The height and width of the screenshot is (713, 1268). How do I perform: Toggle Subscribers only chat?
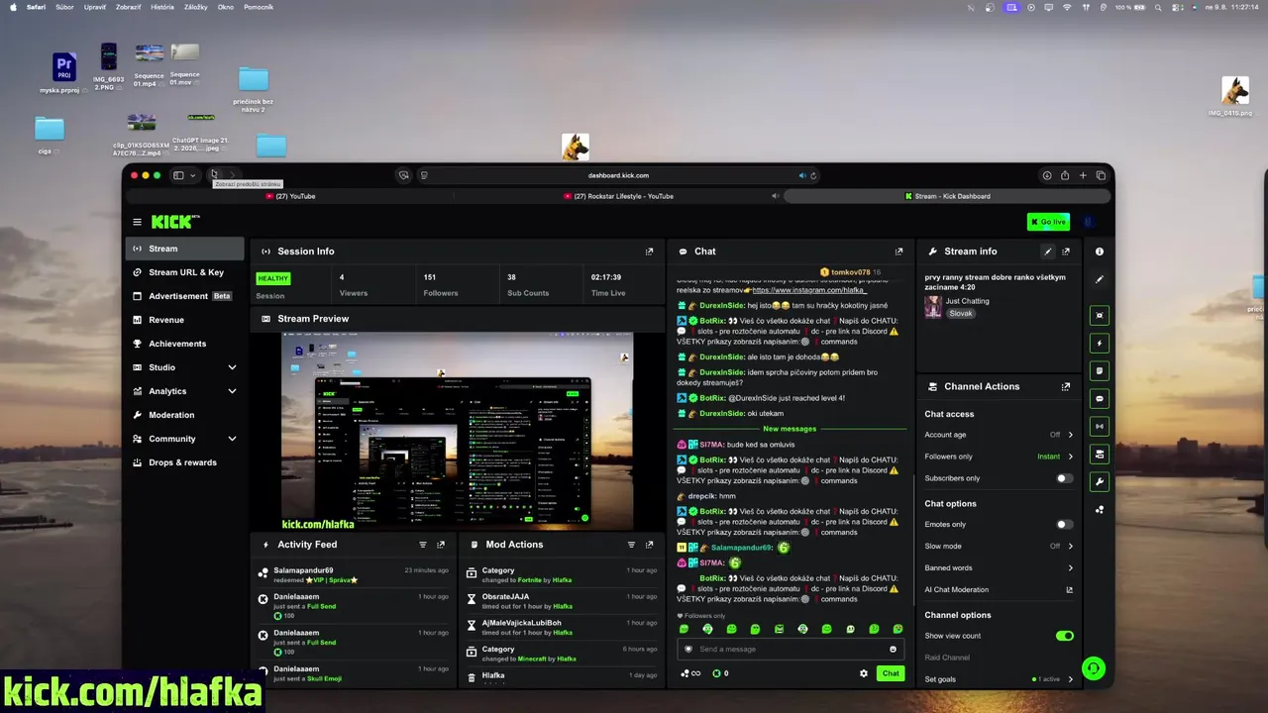pos(1064,478)
